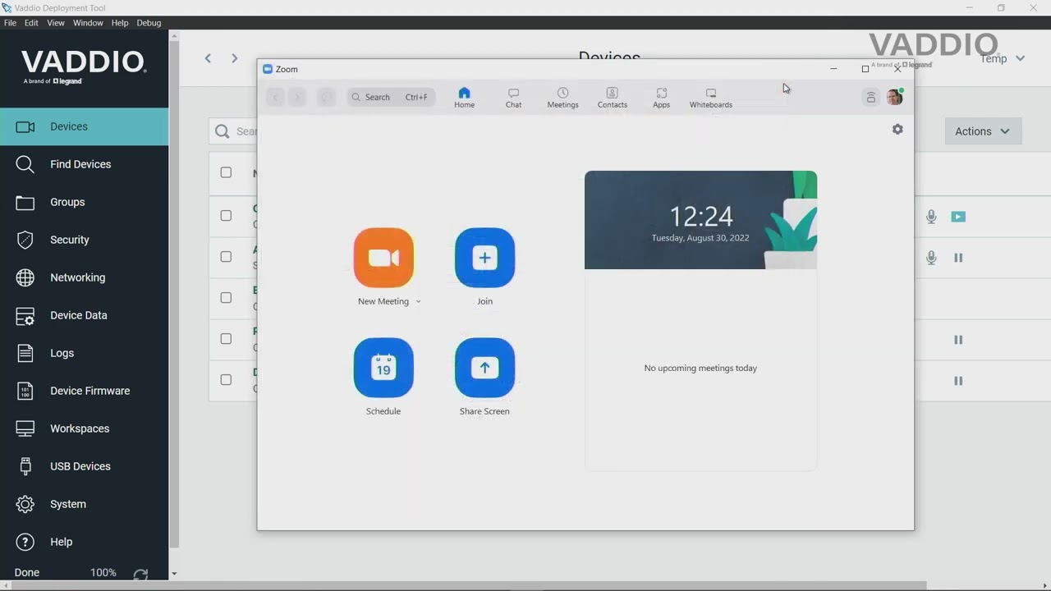Check the third device row checkbox
The image size is (1051, 591).
(226, 297)
